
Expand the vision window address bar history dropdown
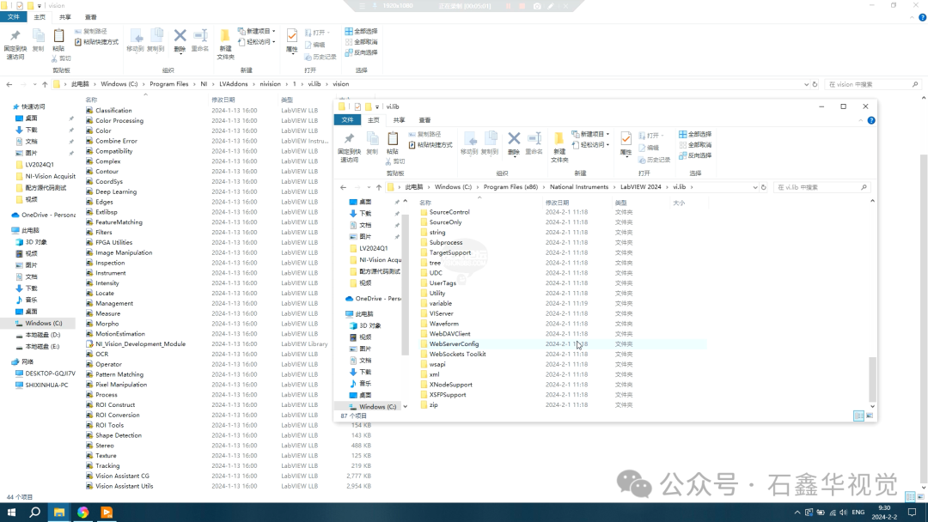point(806,84)
